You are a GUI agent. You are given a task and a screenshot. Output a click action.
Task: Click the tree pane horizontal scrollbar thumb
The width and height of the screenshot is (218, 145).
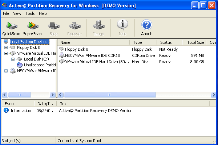click(19, 95)
